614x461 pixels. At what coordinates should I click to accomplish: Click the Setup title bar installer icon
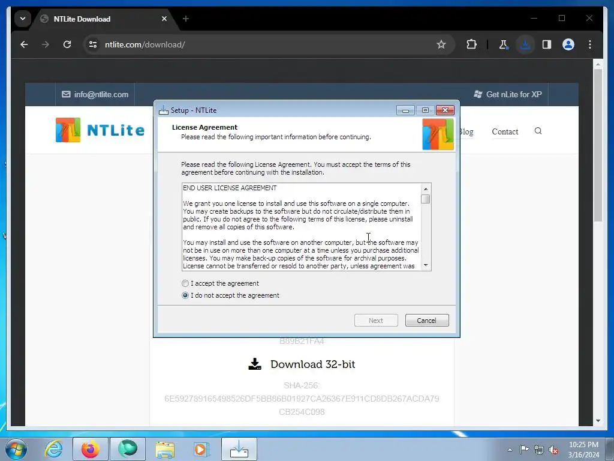164,110
